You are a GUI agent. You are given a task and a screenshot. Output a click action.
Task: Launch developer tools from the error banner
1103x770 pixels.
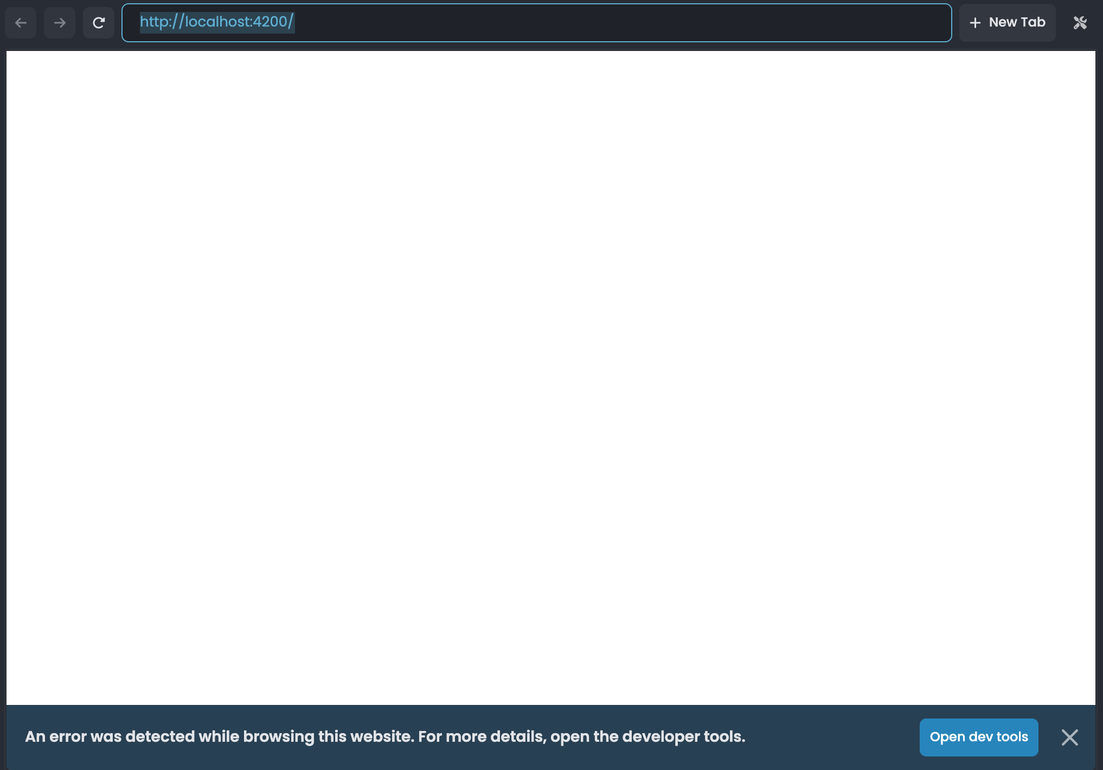(x=978, y=737)
